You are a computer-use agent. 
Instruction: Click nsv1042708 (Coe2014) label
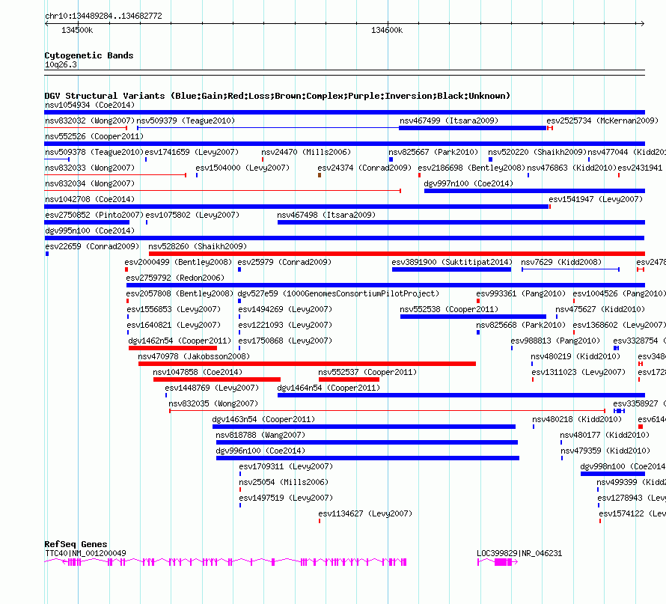[x=90, y=199]
